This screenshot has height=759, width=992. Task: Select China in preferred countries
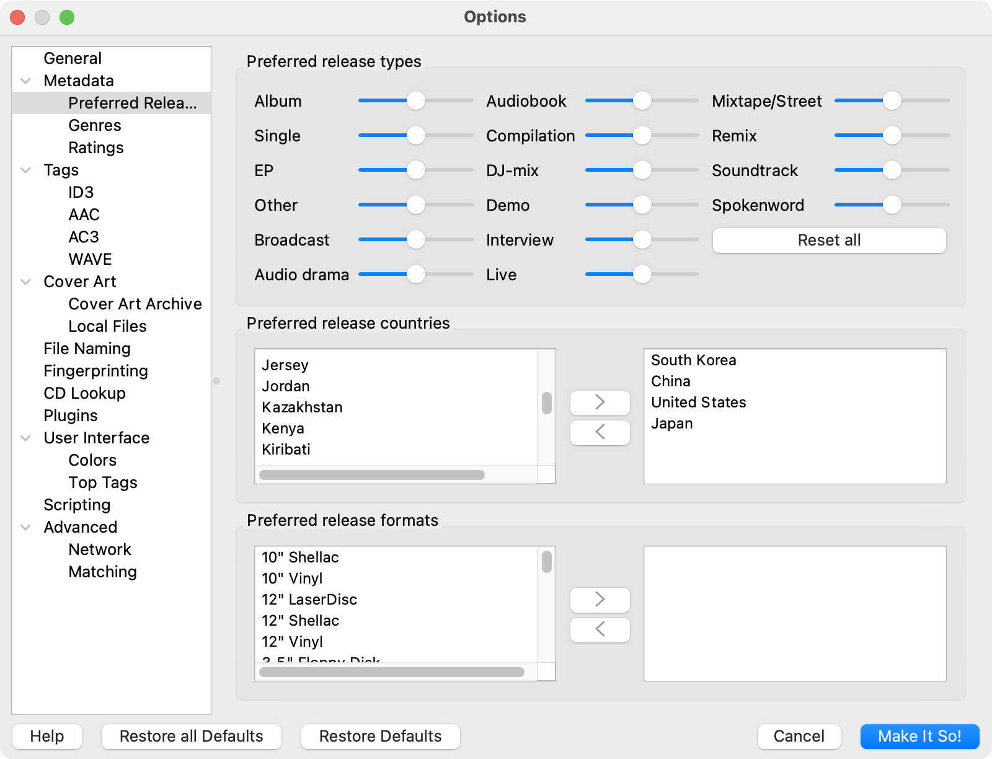coord(795,381)
